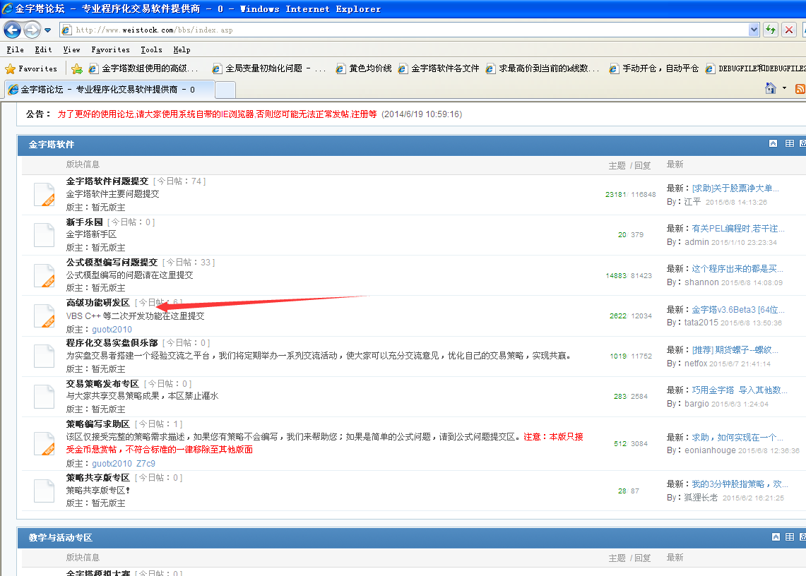Open latest post [推荐] 期货螺子--螺纹...
This screenshot has height=576, width=806.
(735, 350)
